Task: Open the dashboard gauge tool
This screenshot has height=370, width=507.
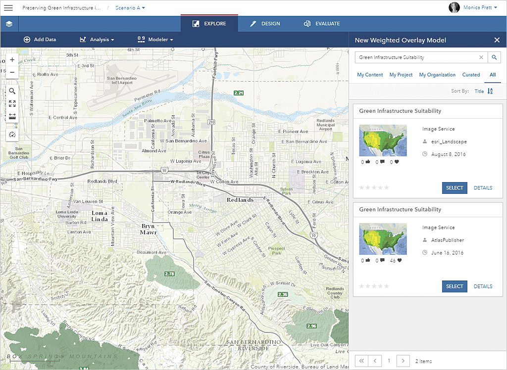Action: (12, 135)
